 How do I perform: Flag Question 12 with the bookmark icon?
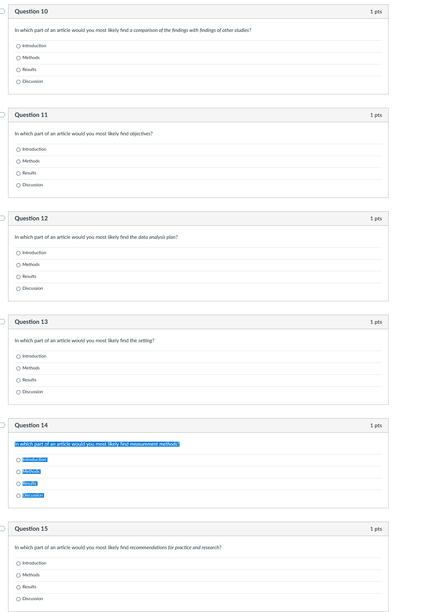(2, 218)
